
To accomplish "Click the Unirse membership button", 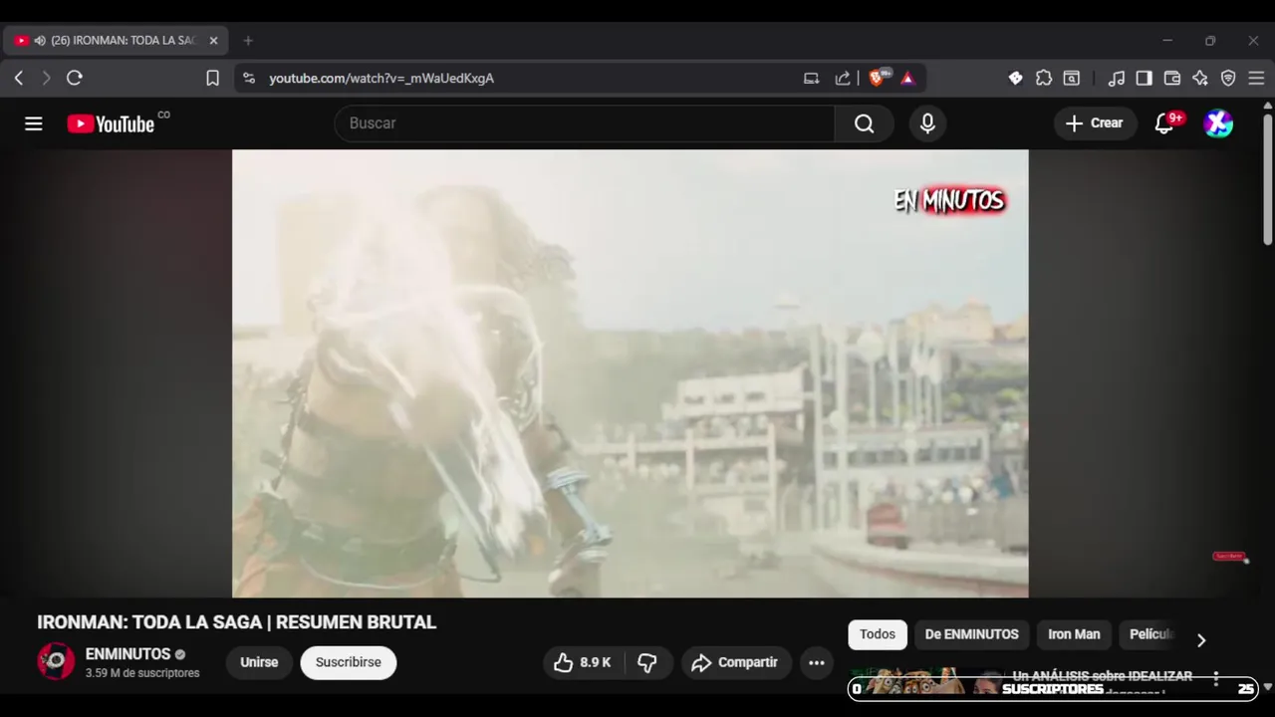I will click(259, 662).
